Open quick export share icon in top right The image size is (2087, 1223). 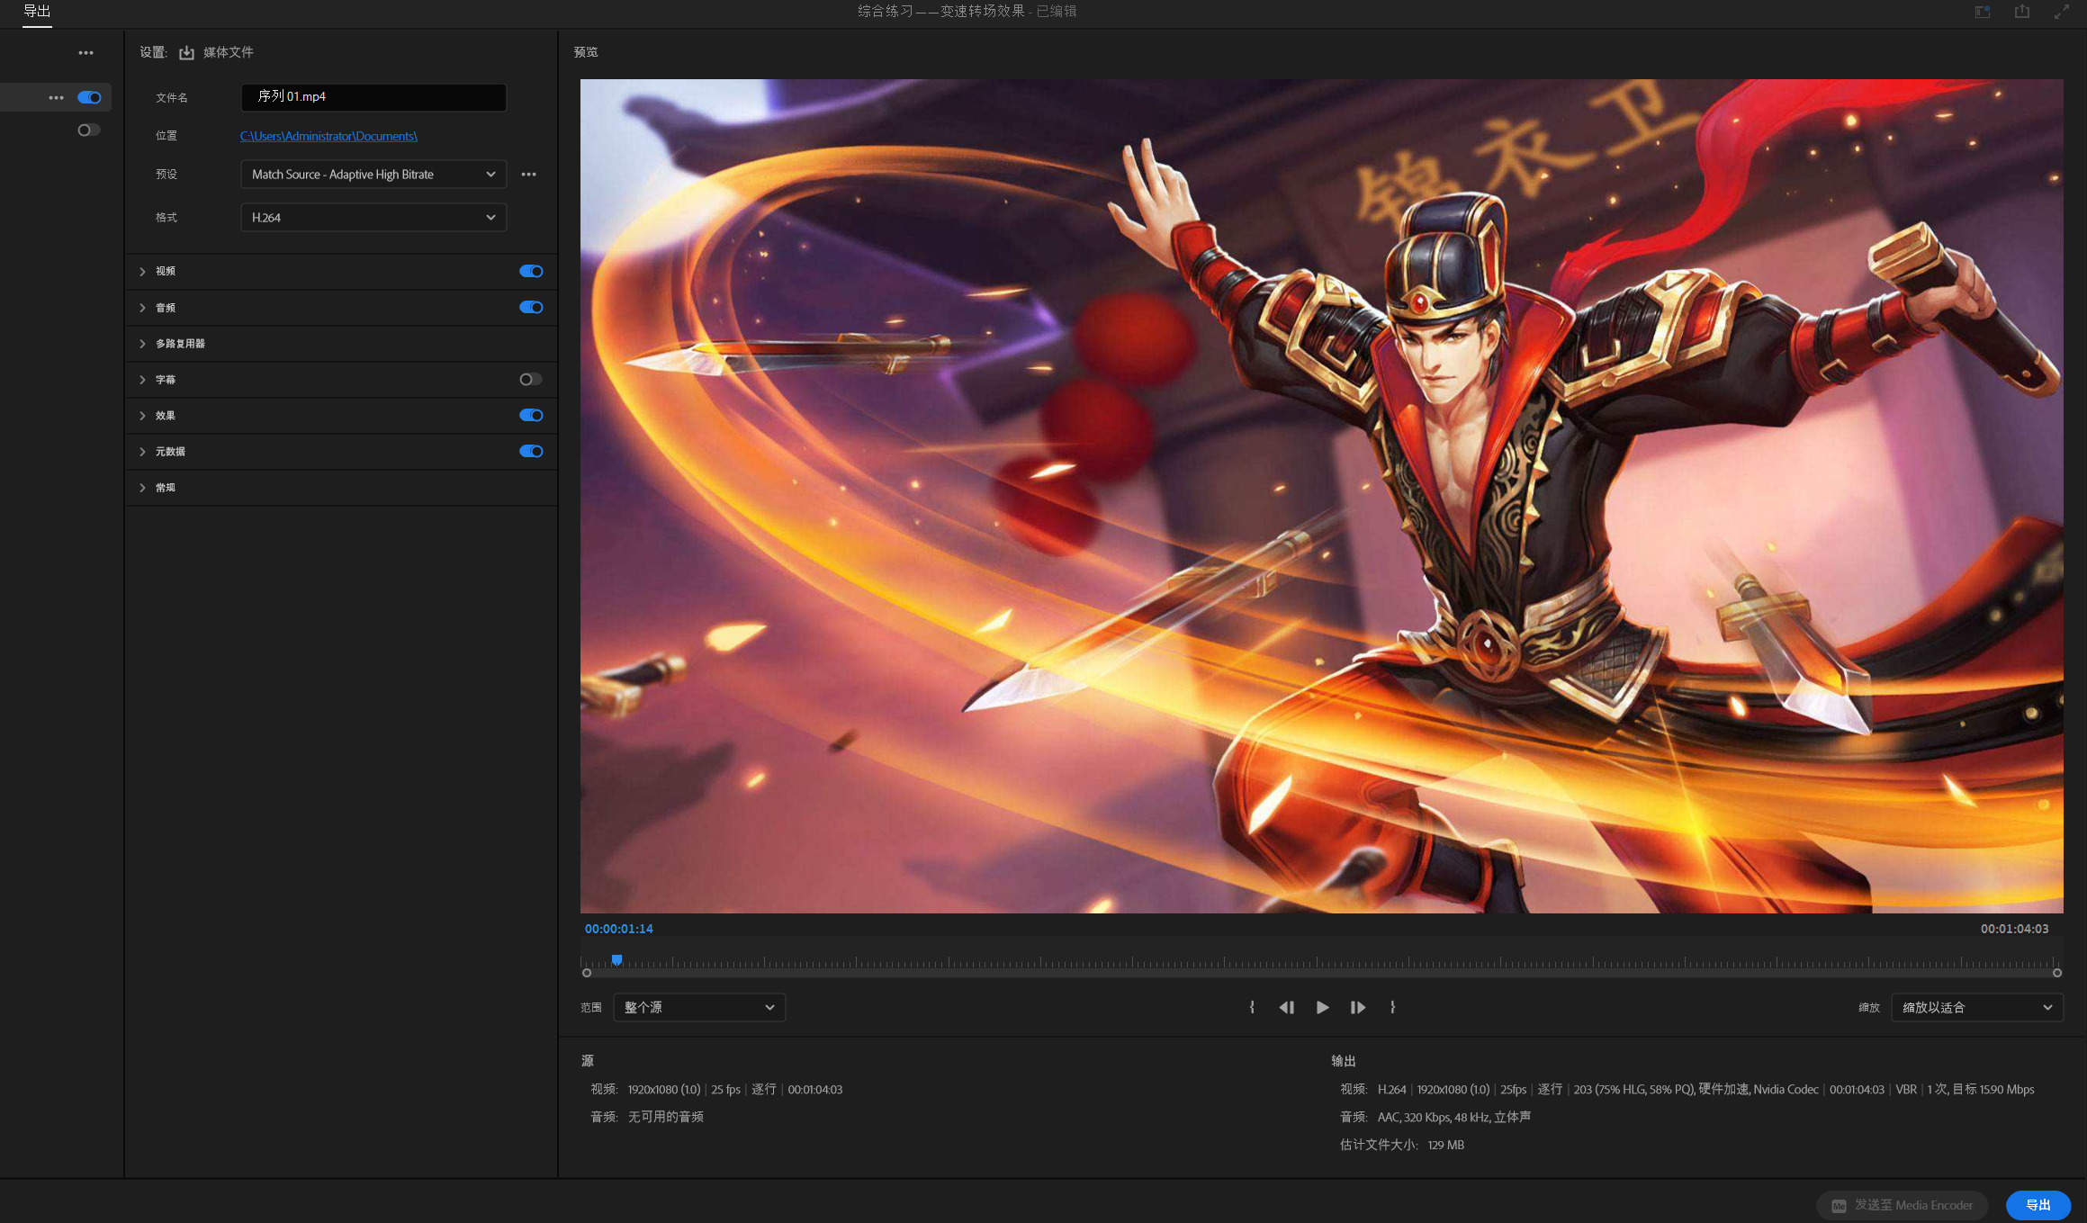2022,12
